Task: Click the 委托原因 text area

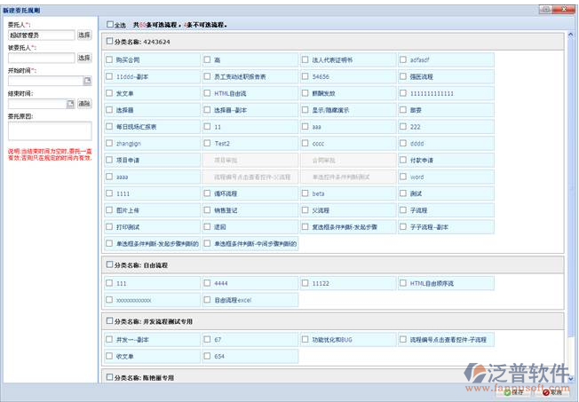Action: [x=49, y=131]
